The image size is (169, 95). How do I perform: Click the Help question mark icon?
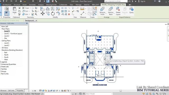click(x=159, y=1)
